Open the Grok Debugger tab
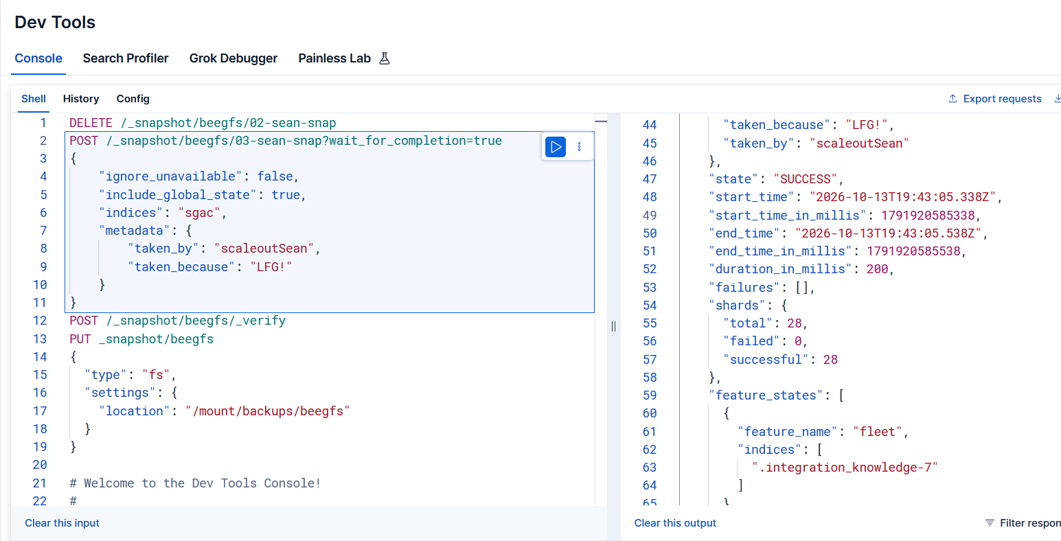1061x541 pixels. [x=233, y=58]
